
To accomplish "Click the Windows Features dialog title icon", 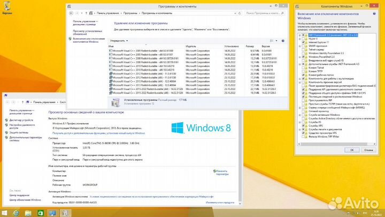I will coord(297,6).
